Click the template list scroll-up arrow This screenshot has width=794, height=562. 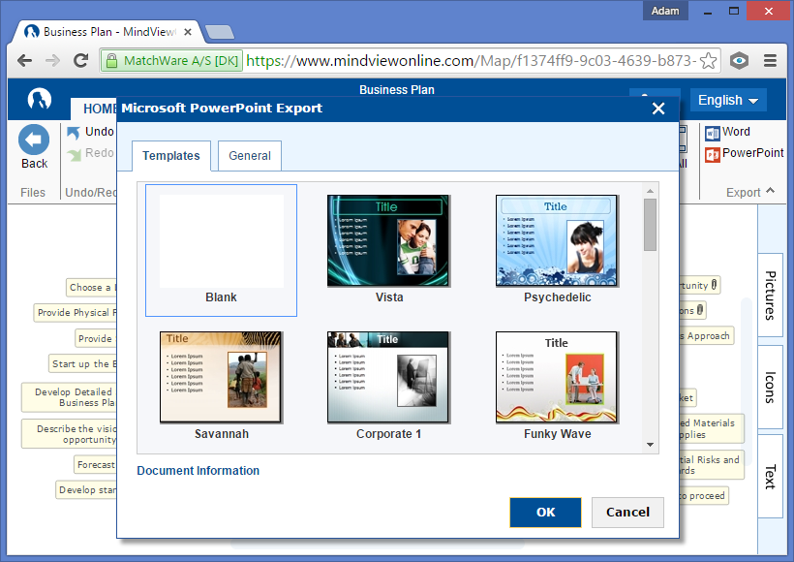pos(650,191)
